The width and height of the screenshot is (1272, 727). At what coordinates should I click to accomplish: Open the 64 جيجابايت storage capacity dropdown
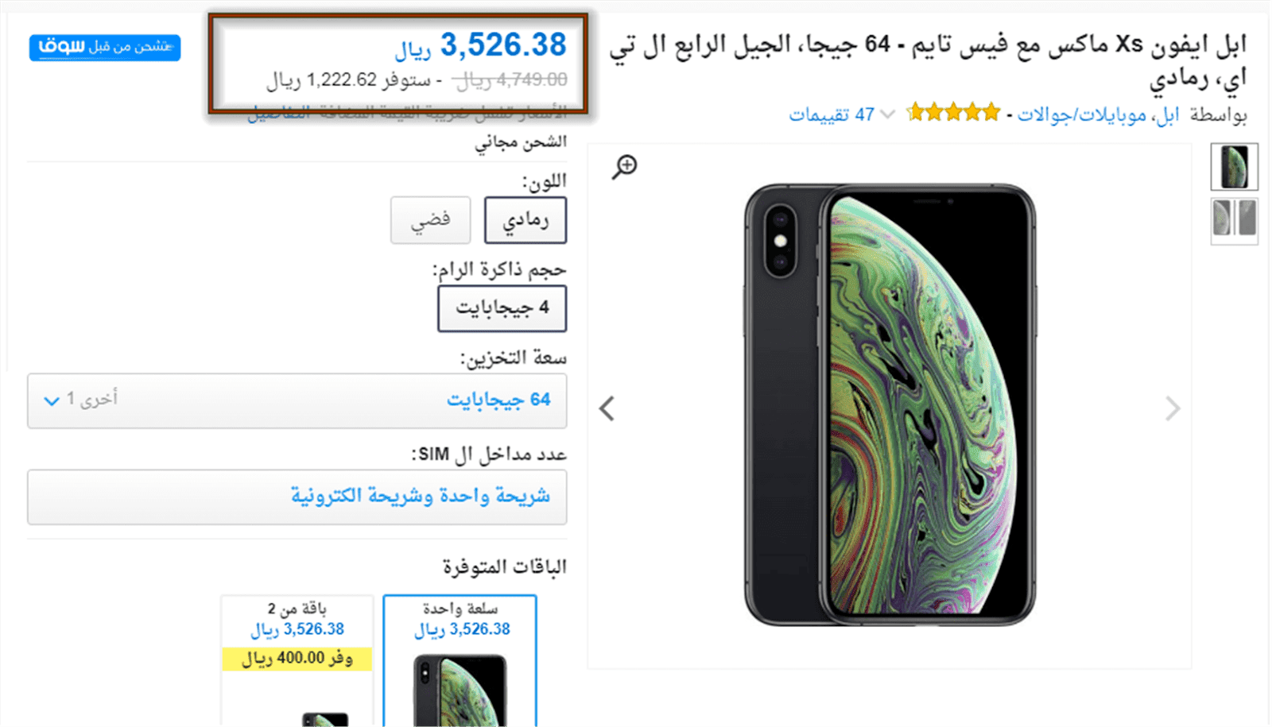point(297,400)
